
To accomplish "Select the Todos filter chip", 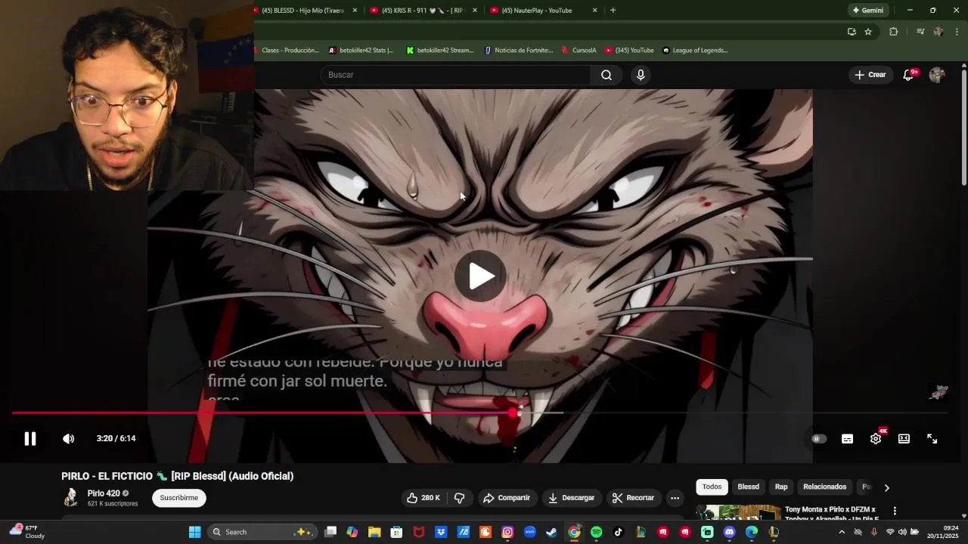I will pos(712,487).
